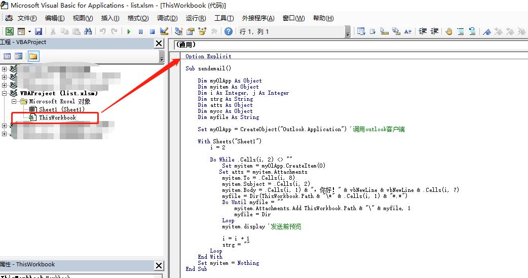The height and width of the screenshot is (278, 528).
Task: Open the 运行(R) menu
Action: point(196,18)
